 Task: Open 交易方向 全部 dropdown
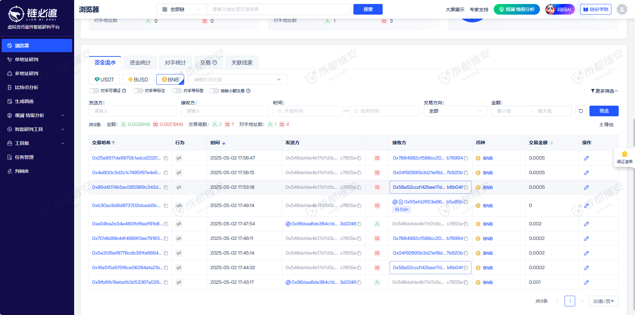pyautogui.click(x=455, y=111)
